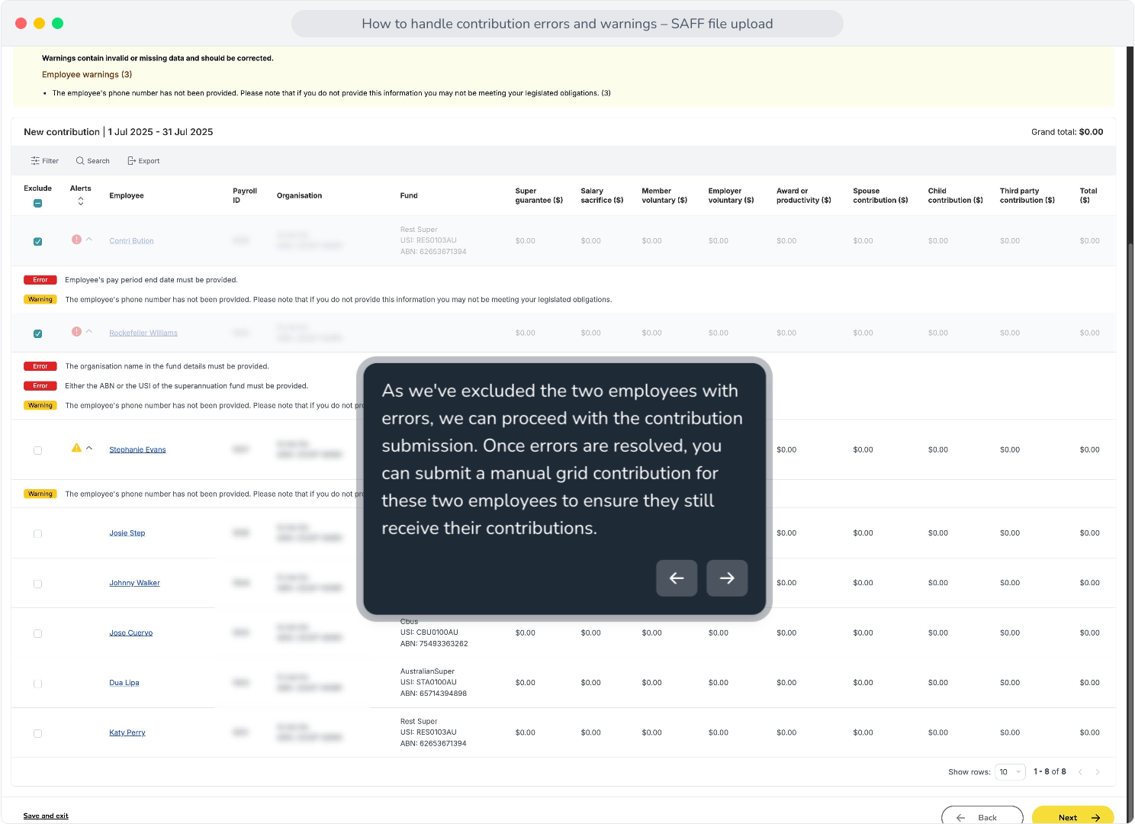The height and width of the screenshot is (824, 1135).
Task: Toggle the Exclude all header checkbox
Action: pyautogui.click(x=37, y=204)
